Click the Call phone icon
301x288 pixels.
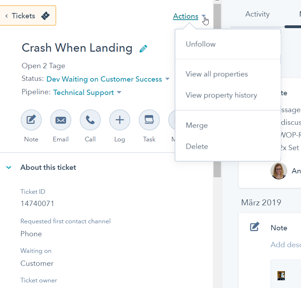(x=90, y=120)
